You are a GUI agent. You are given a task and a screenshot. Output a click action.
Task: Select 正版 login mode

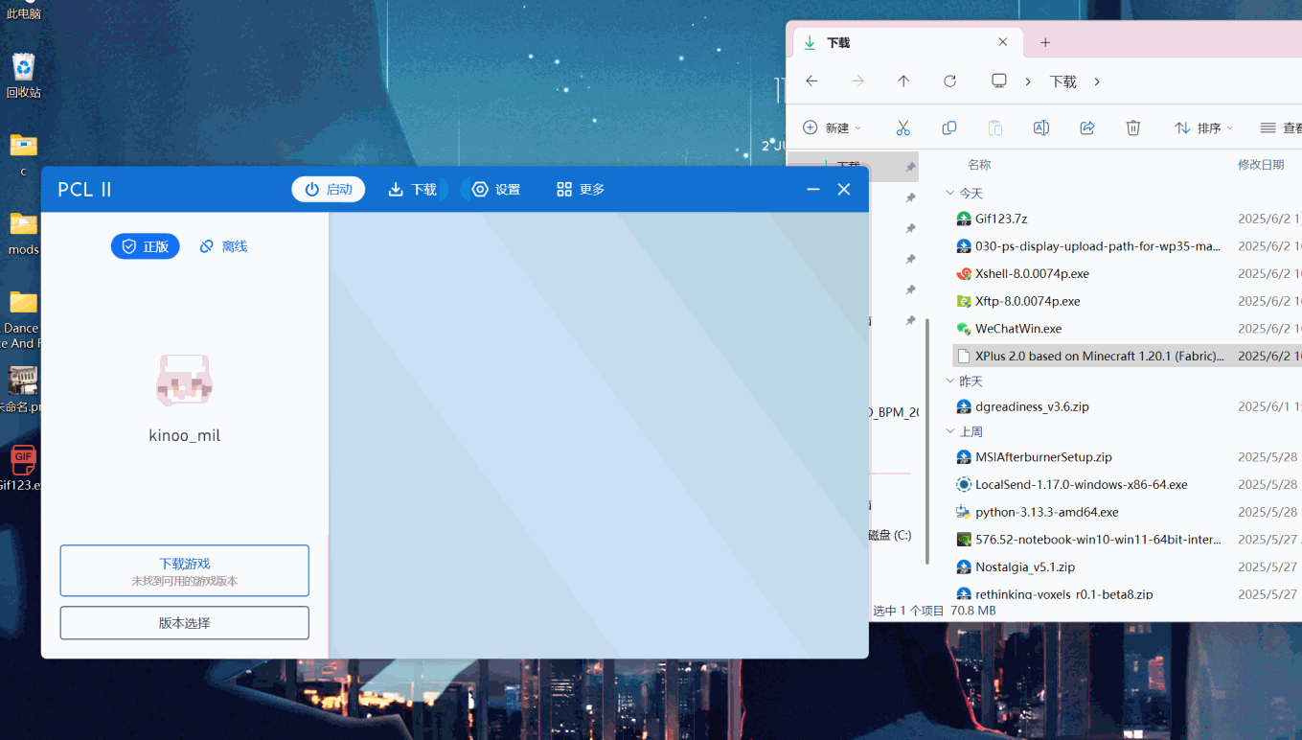coord(146,246)
